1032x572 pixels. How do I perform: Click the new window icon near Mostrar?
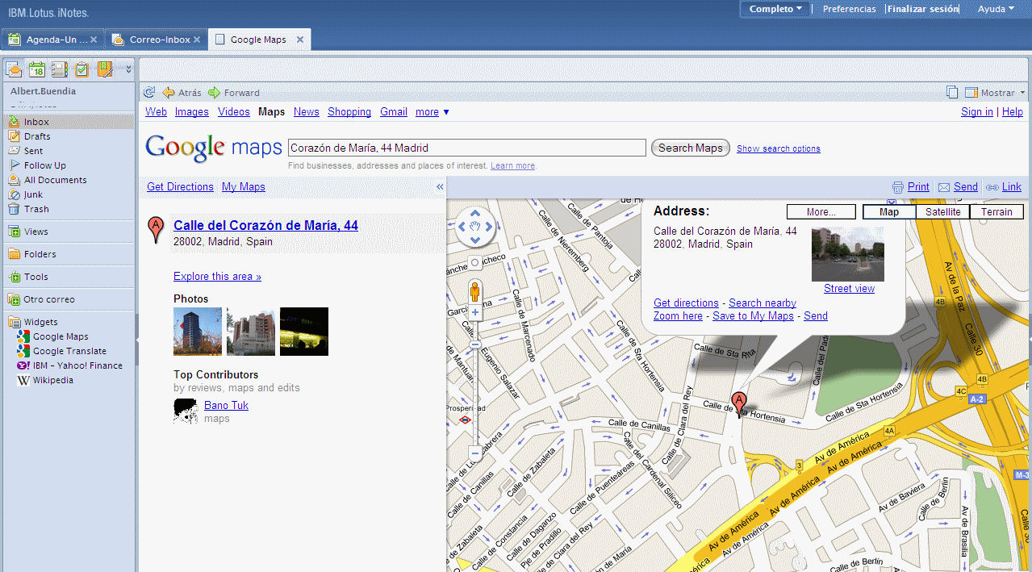click(x=952, y=92)
